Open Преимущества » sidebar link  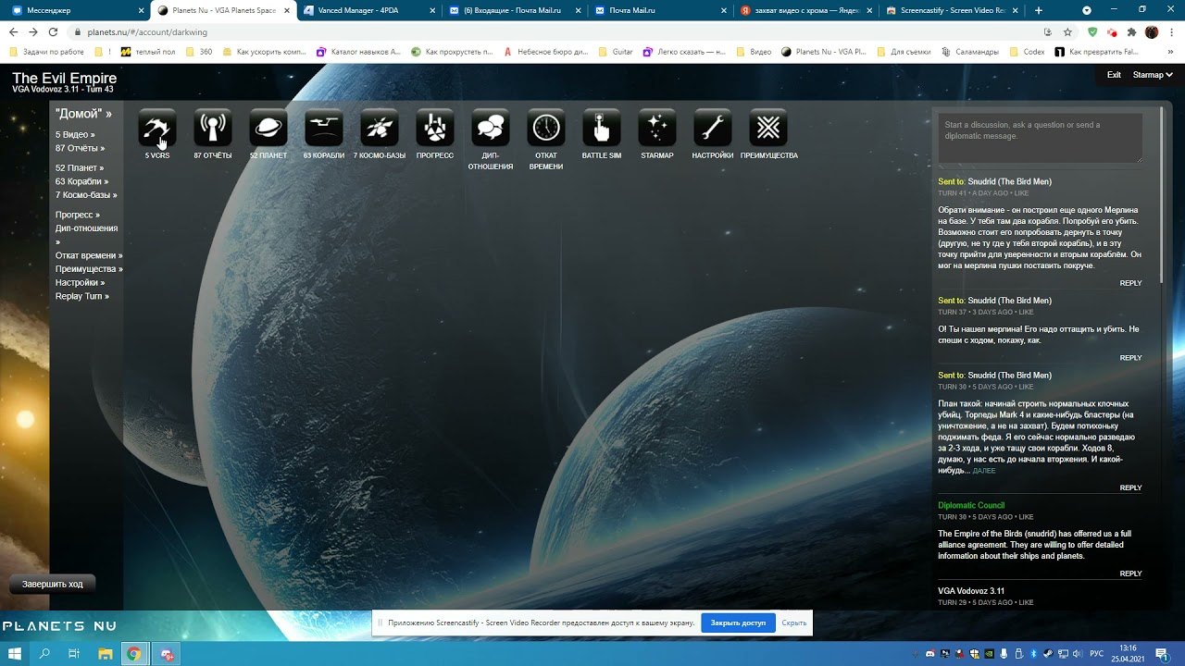point(89,269)
